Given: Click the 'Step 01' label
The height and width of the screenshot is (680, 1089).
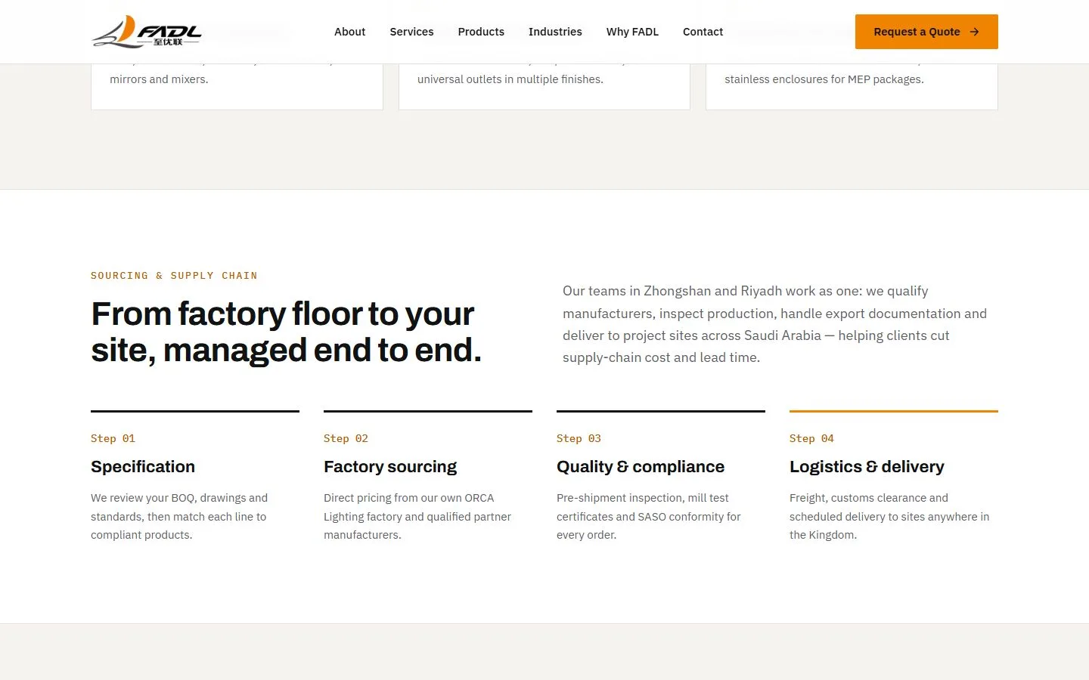Looking at the screenshot, I should pos(113,438).
